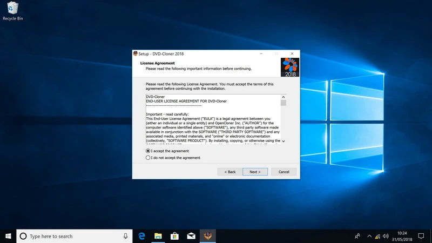Open File Explorer from taskbar
Image resolution: width=432 pixels, height=243 pixels.
(x=158, y=236)
